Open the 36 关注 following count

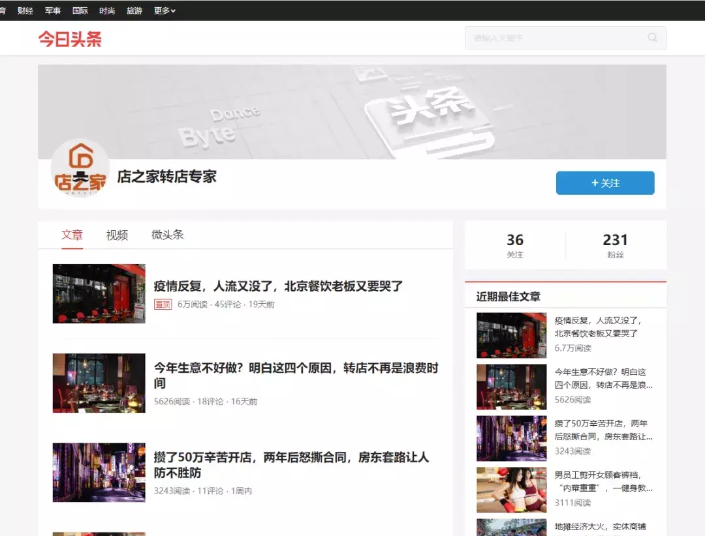click(x=515, y=245)
